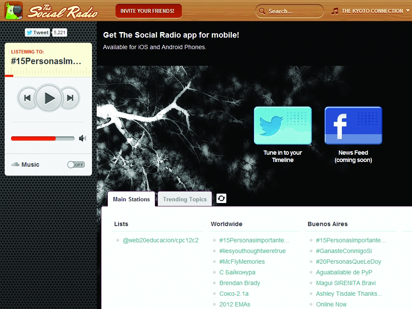
Task: Select the Союз-2.1а station
Action: pos(234,294)
